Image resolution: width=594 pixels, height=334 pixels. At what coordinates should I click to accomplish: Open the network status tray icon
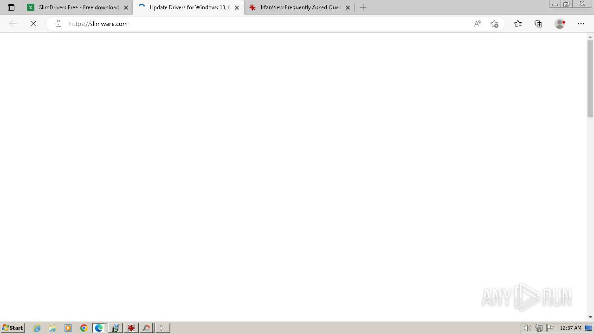click(x=539, y=328)
